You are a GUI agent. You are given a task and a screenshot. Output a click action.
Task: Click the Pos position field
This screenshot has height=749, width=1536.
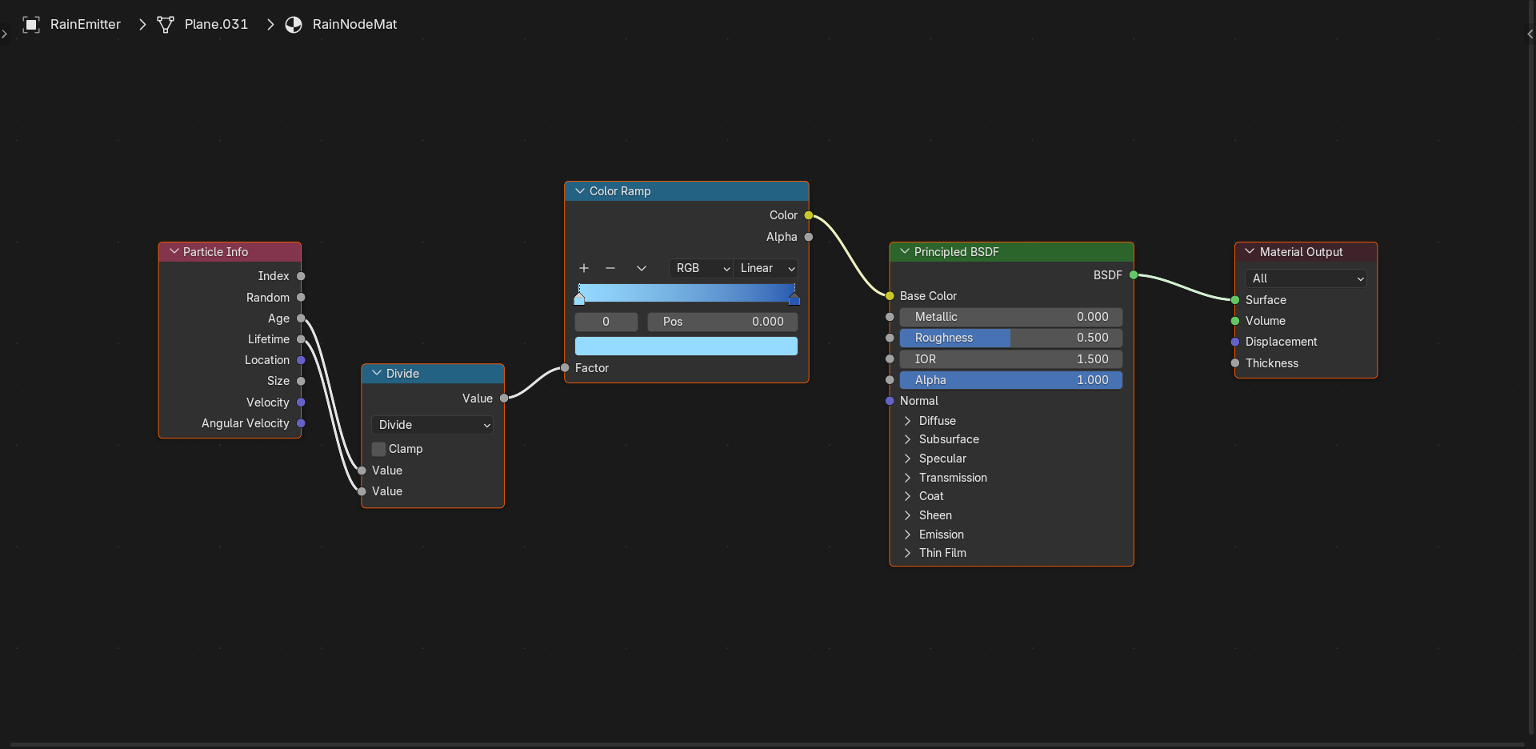tap(722, 322)
